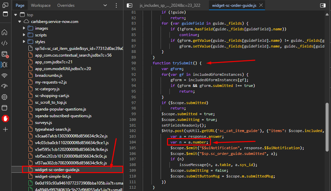Add a tool with the plus icon

(x=5, y=129)
